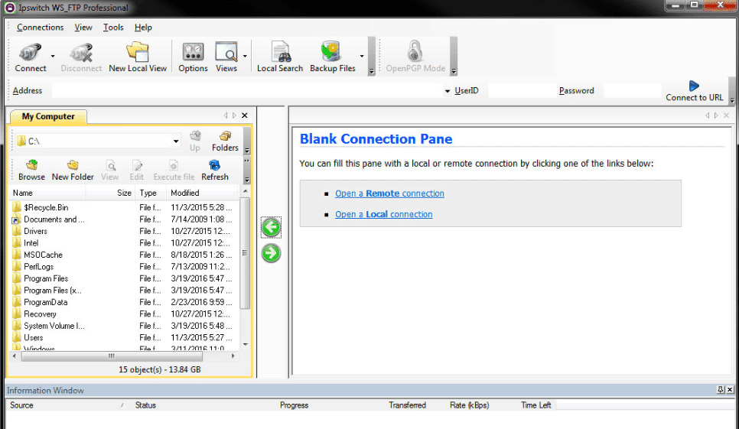Screen dimensions: 739x429
Task: Pin the Information Window
Action: point(720,389)
